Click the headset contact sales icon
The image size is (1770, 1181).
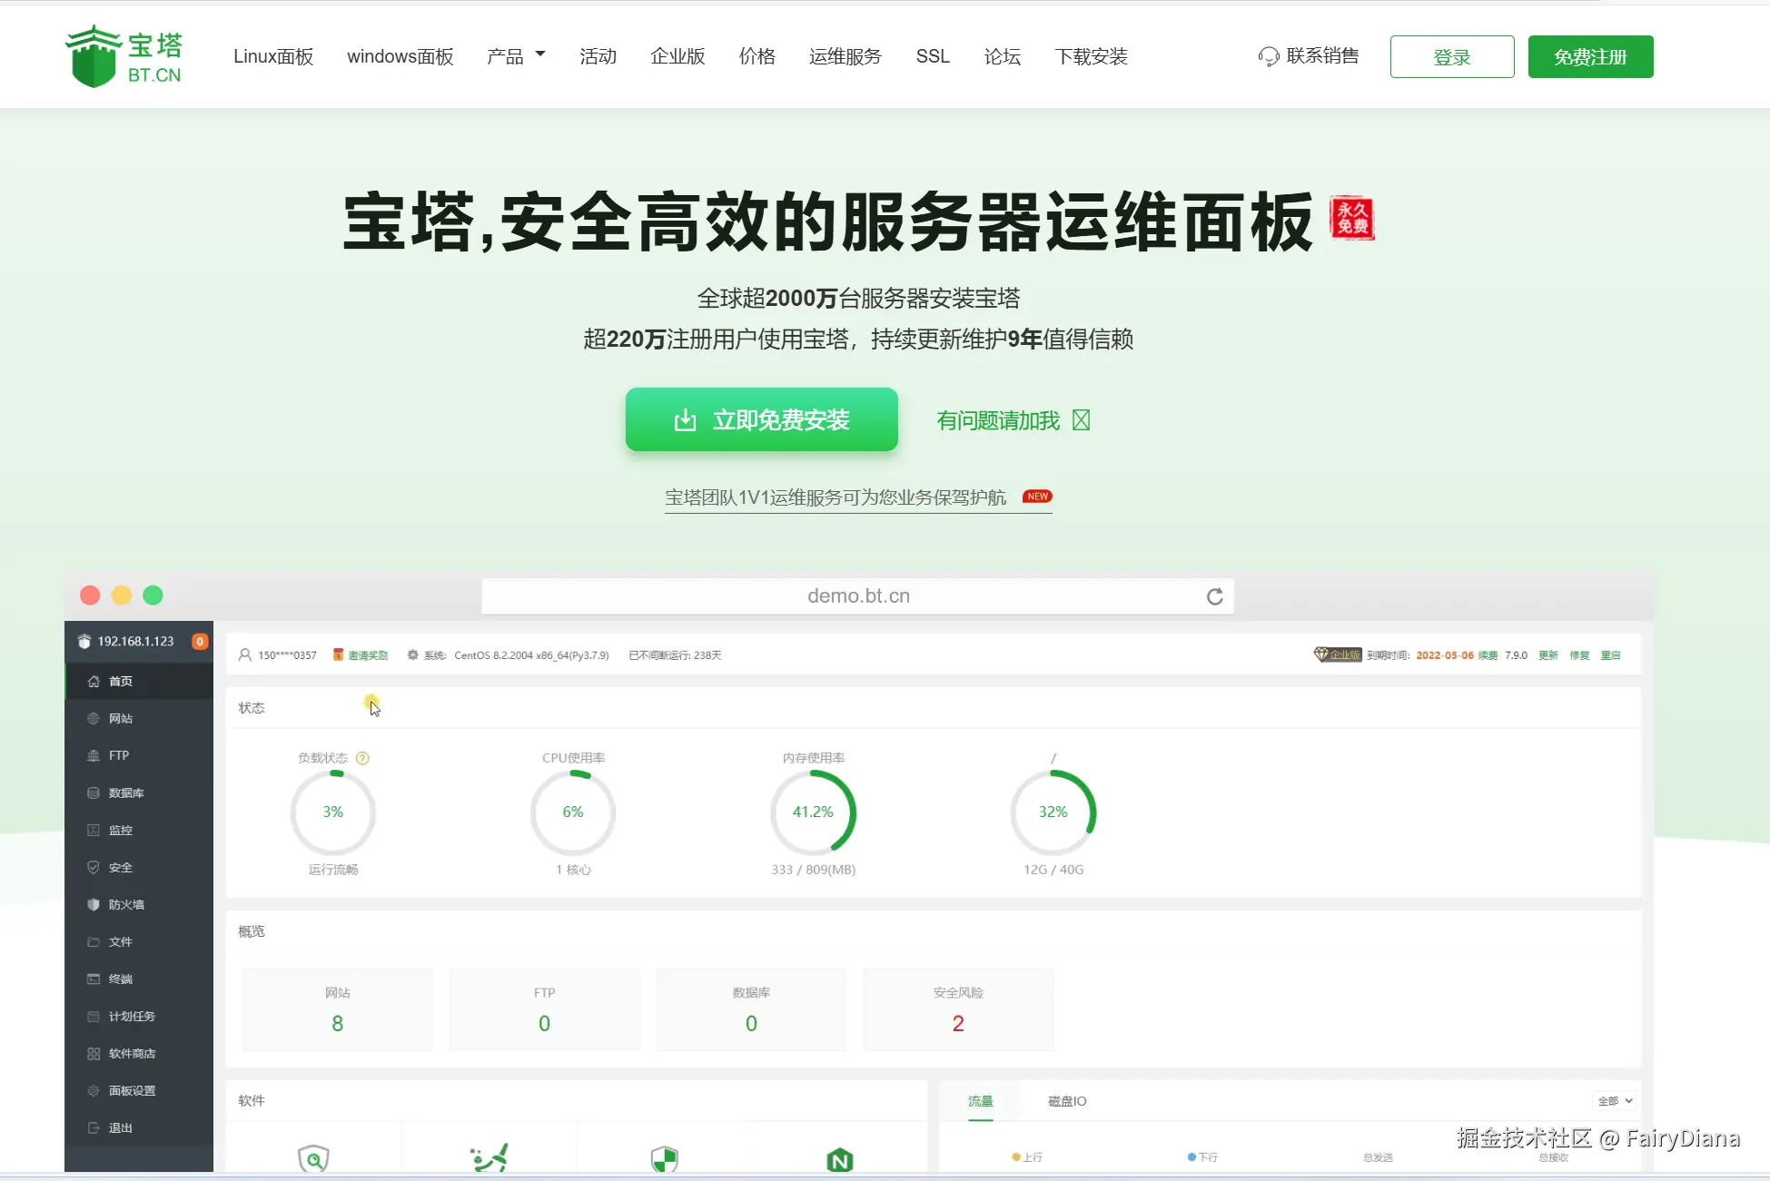[1268, 57]
